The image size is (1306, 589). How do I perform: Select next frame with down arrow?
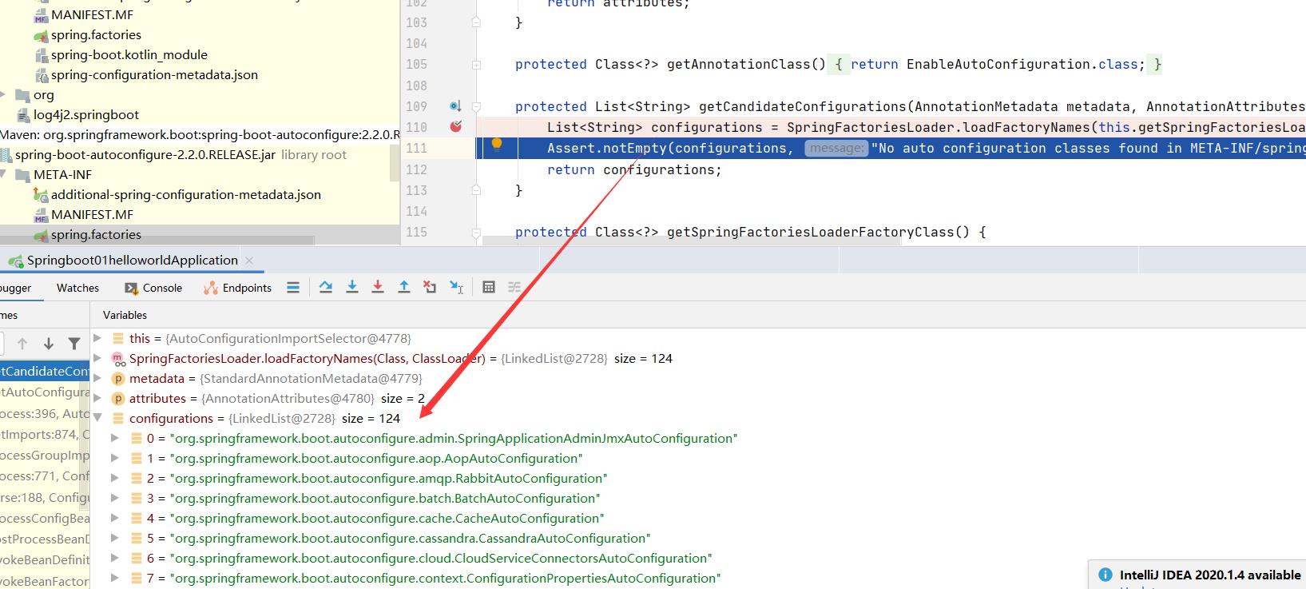[x=49, y=344]
